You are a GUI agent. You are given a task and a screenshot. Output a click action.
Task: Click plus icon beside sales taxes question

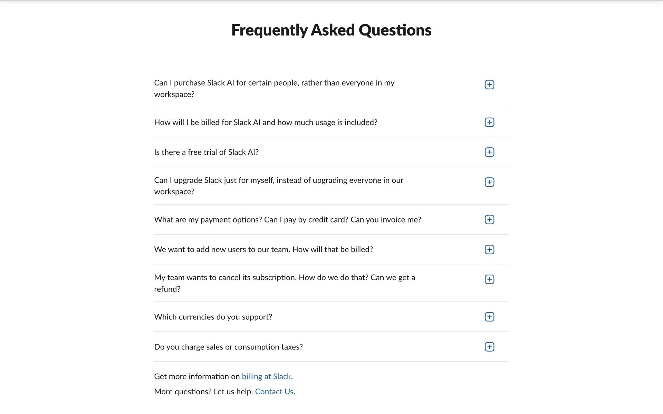coord(489,347)
